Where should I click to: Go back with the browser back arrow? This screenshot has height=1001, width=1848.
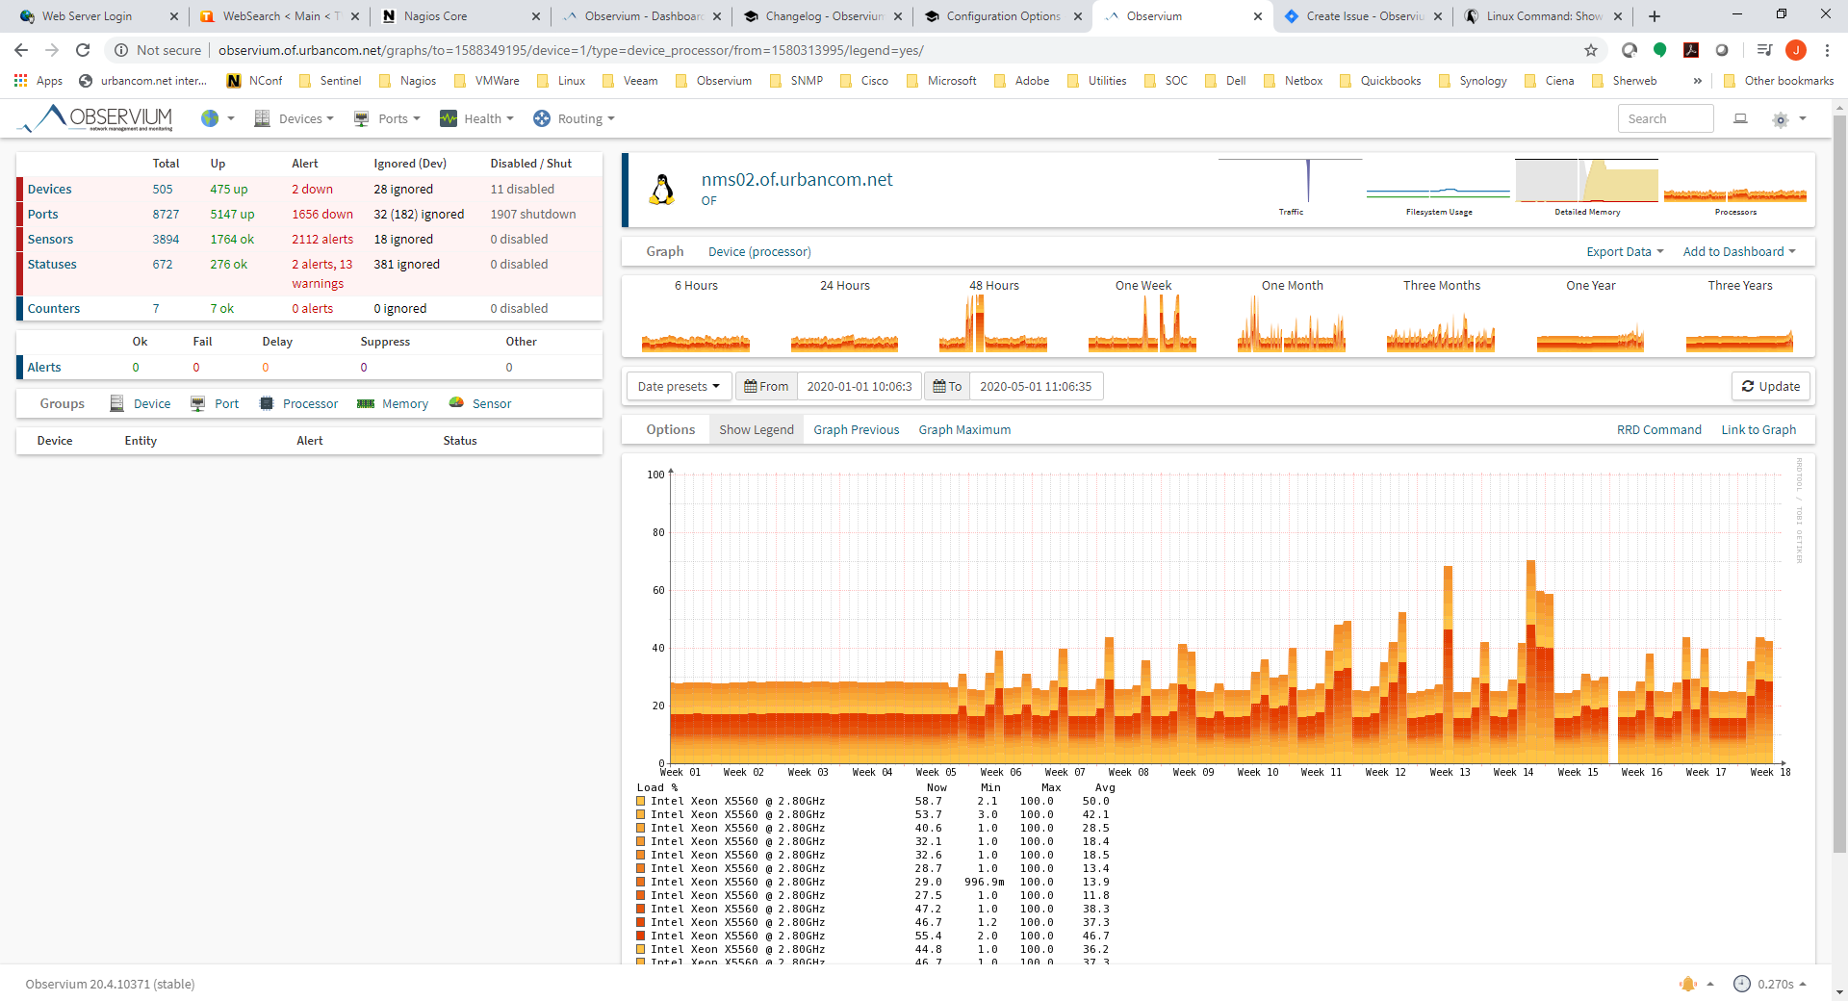click(x=21, y=50)
